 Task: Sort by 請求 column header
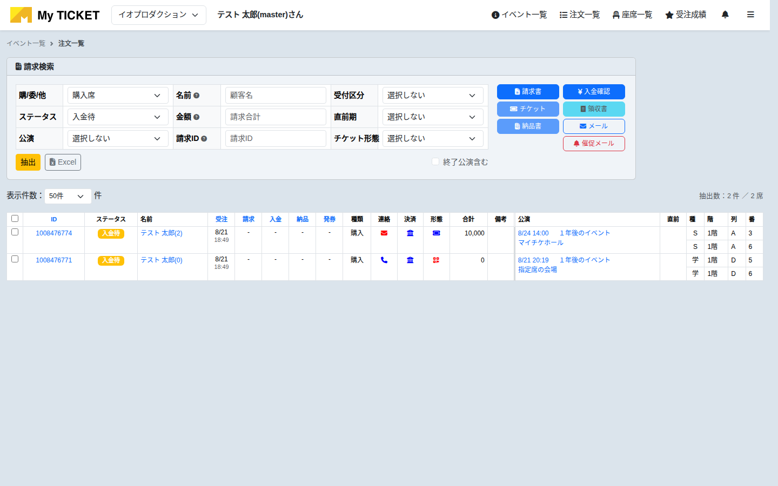[249, 219]
